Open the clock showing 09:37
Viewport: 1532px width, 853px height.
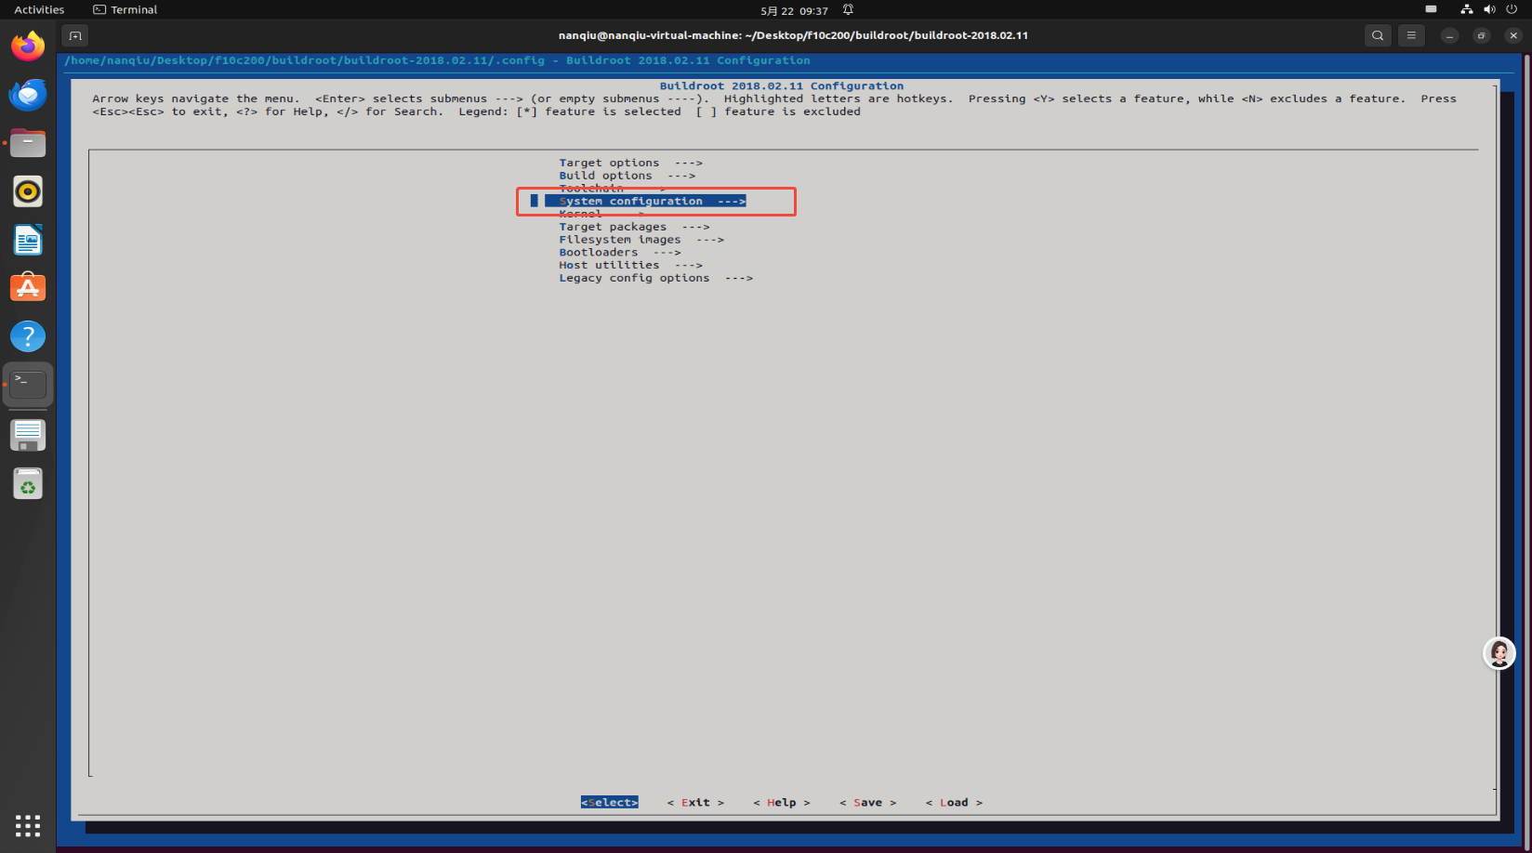tap(794, 10)
